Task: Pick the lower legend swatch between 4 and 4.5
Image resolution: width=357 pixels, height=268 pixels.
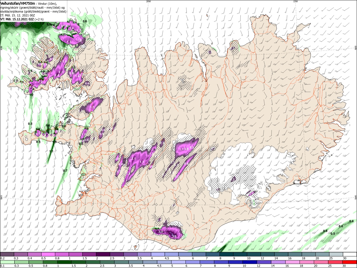Action: (x=150, y=262)
